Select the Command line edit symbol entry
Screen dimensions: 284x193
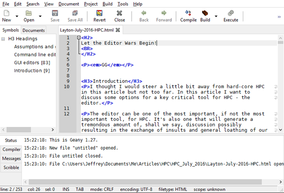click(x=35, y=55)
